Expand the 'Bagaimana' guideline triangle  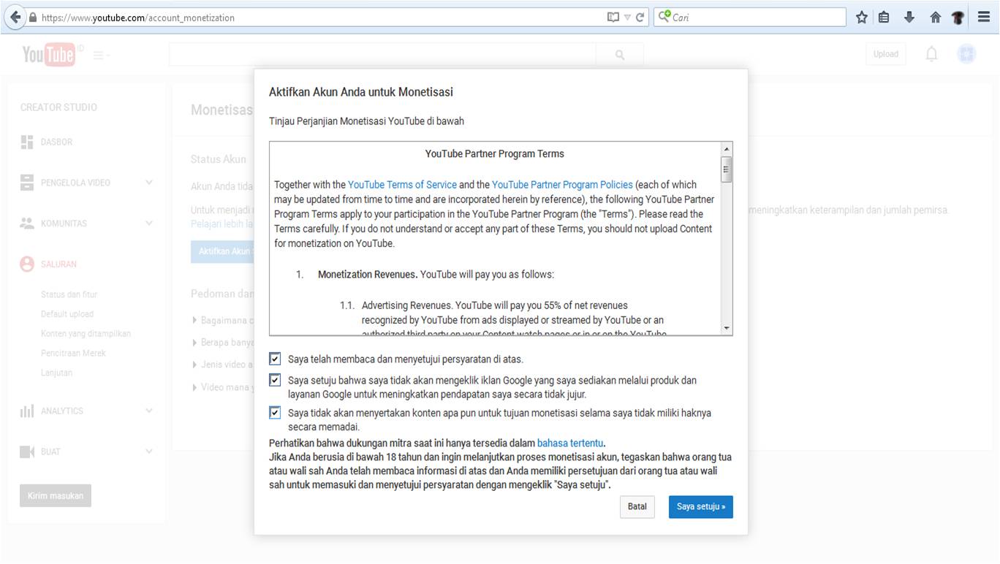(x=194, y=320)
